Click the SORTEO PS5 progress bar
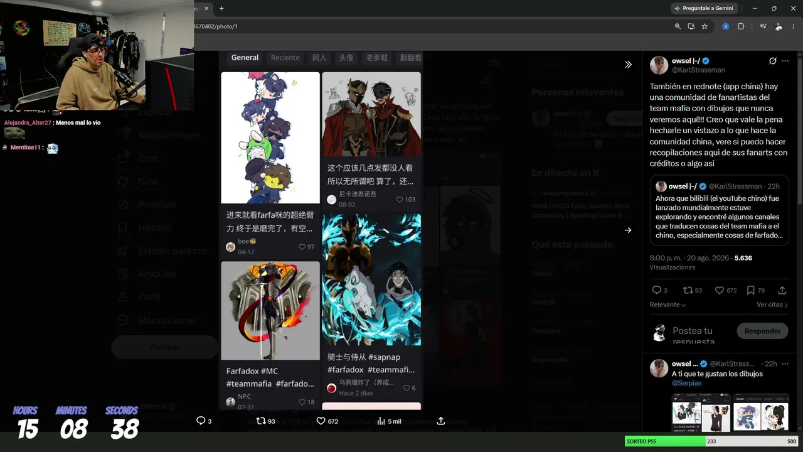Screen dimensions: 803x452 click(x=711, y=441)
